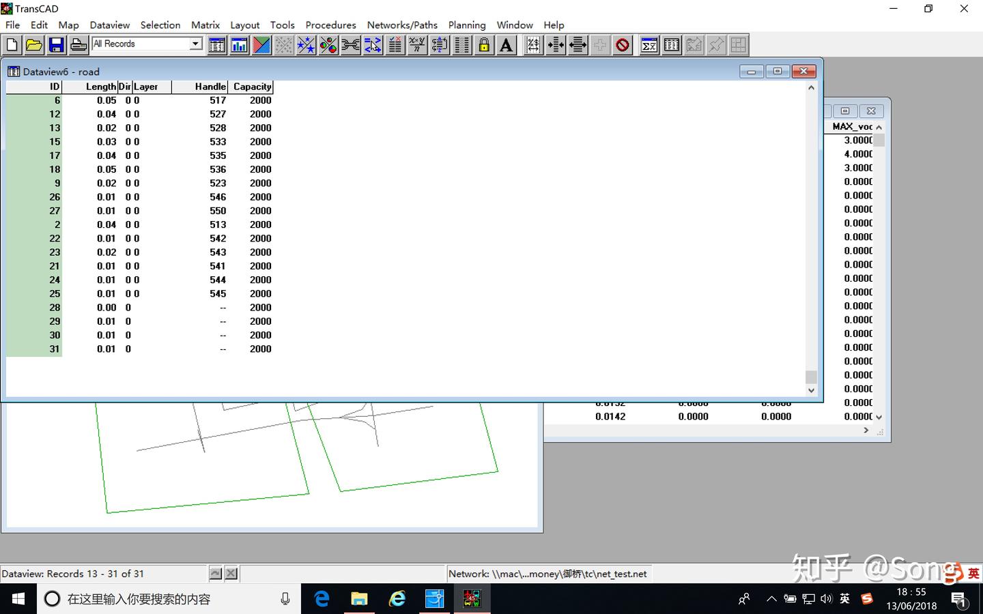Screen dimensions: 983x614
Task: Open the Planning menu
Action: 467,25
